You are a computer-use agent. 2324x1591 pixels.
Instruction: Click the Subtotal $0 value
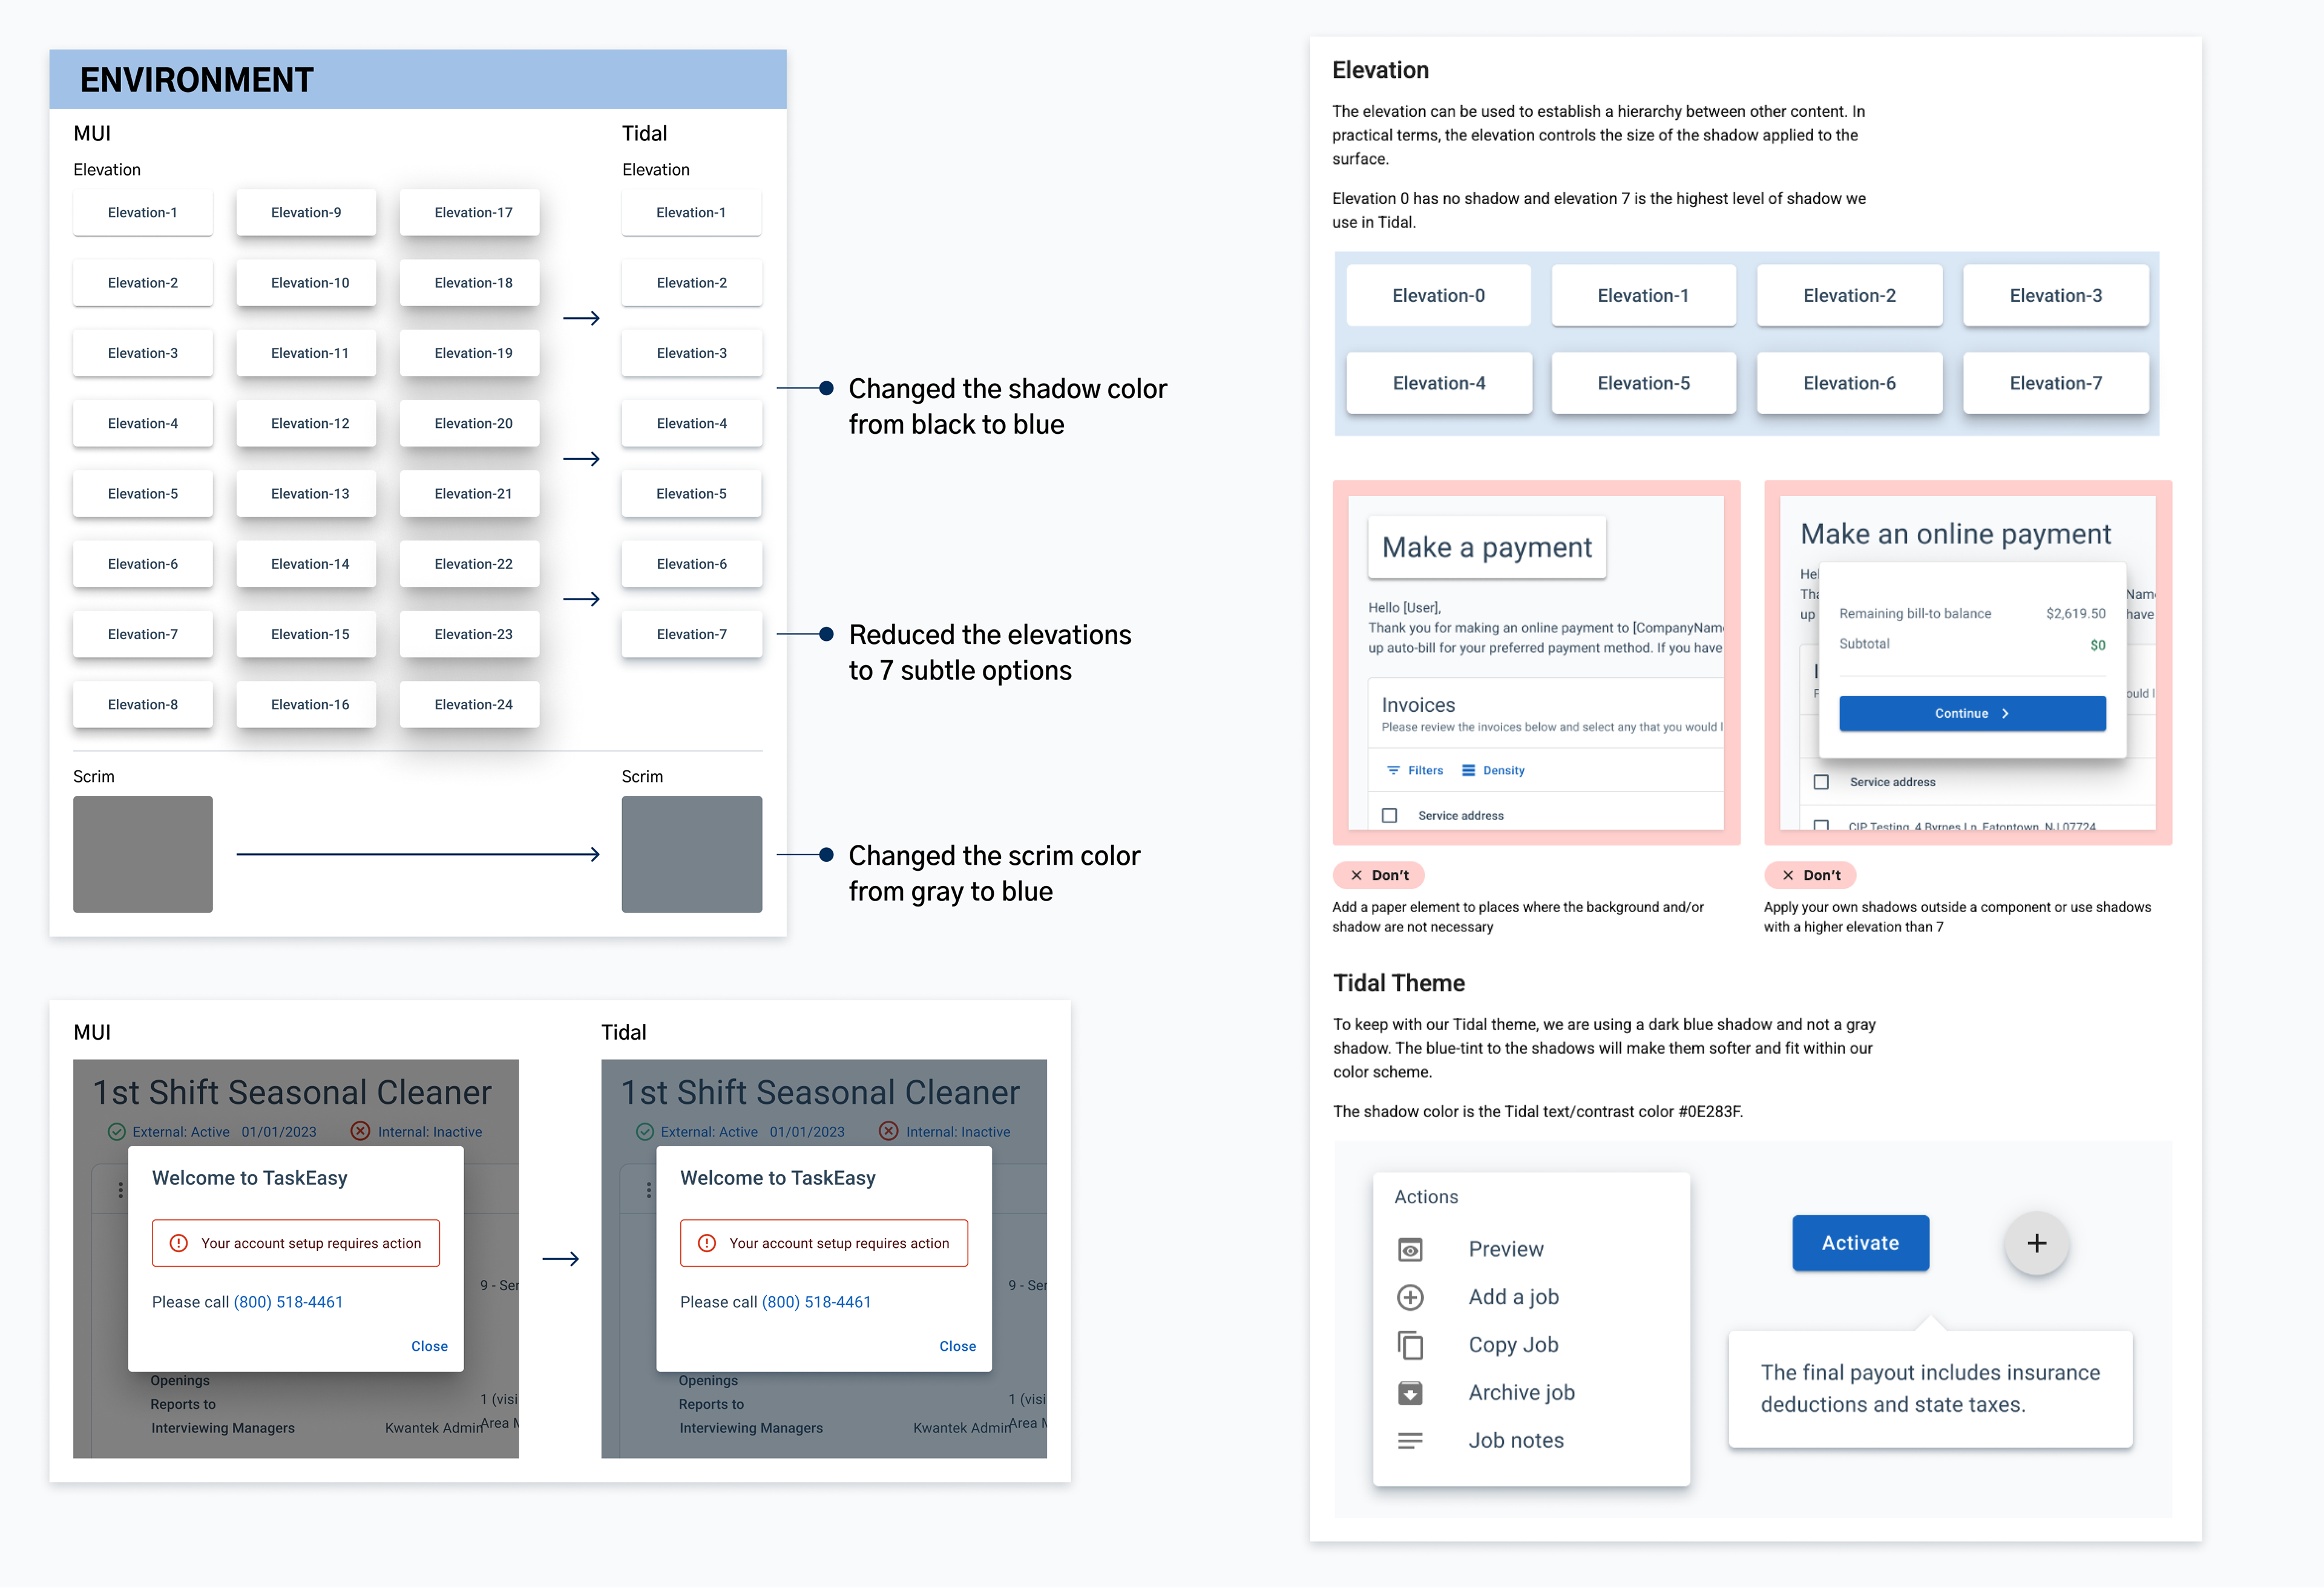point(2097,646)
